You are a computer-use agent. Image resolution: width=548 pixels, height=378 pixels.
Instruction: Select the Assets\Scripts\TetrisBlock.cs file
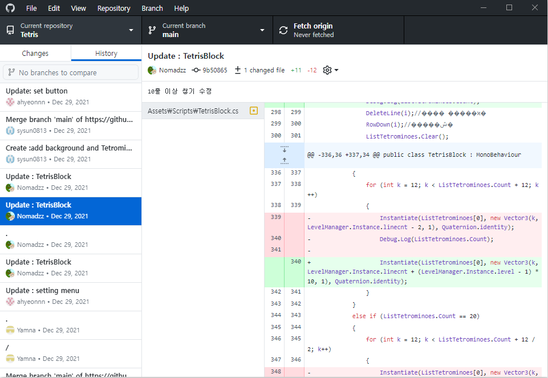(202, 111)
